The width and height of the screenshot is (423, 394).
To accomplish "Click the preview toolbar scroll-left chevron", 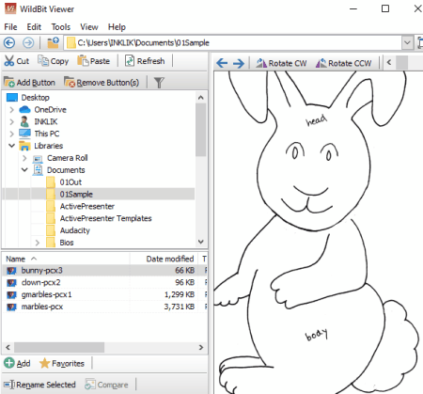I will [x=389, y=62].
